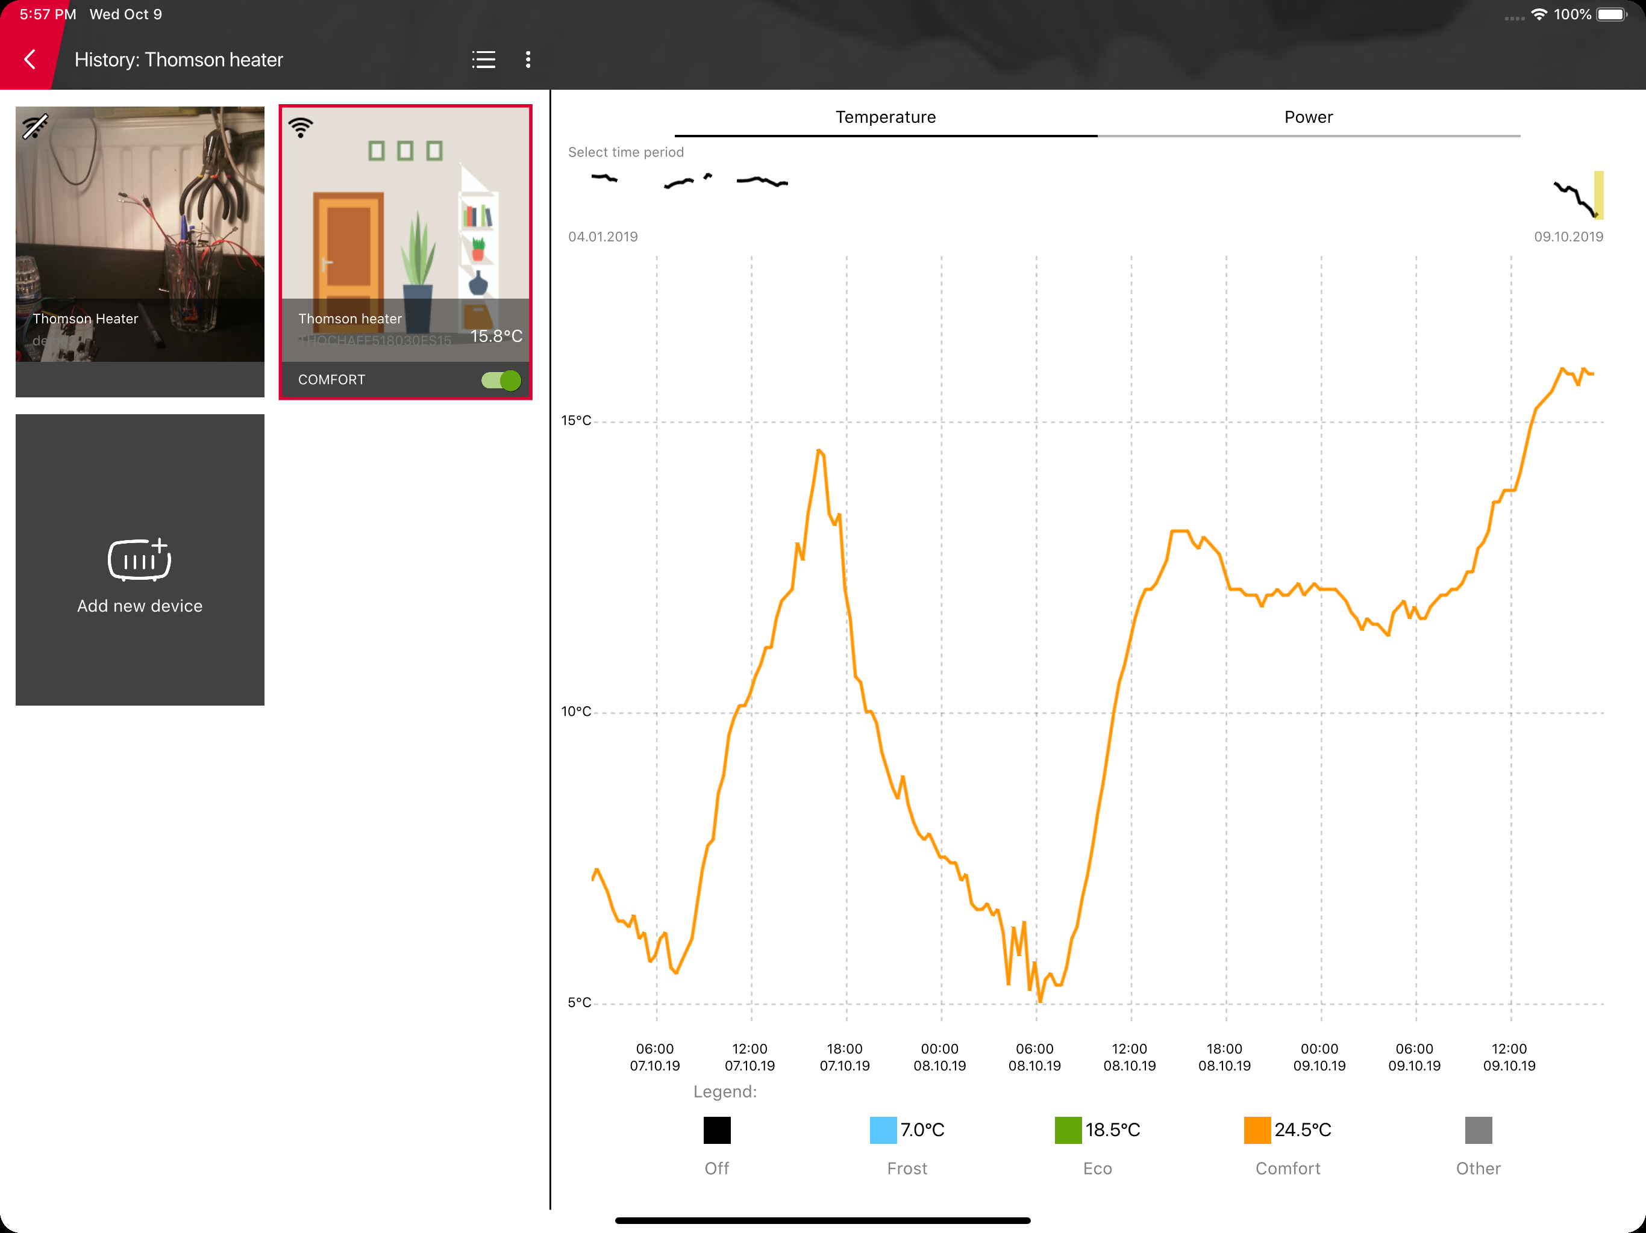
Task: Select the Thomson heater room illustration card
Action: click(405, 252)
